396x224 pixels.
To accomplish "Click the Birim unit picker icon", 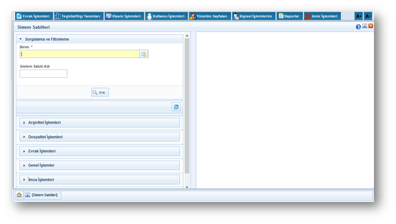I will coord(143,54).
